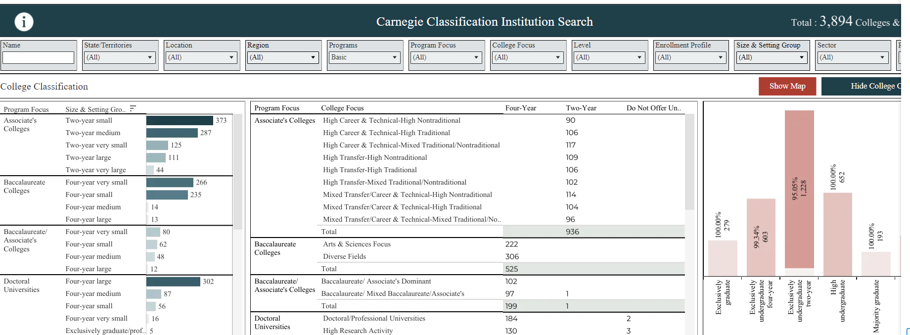The height and width of the screenshot is (335, 910).
Task: Expand the Program Focus filter dropdown
Action: 446,57
